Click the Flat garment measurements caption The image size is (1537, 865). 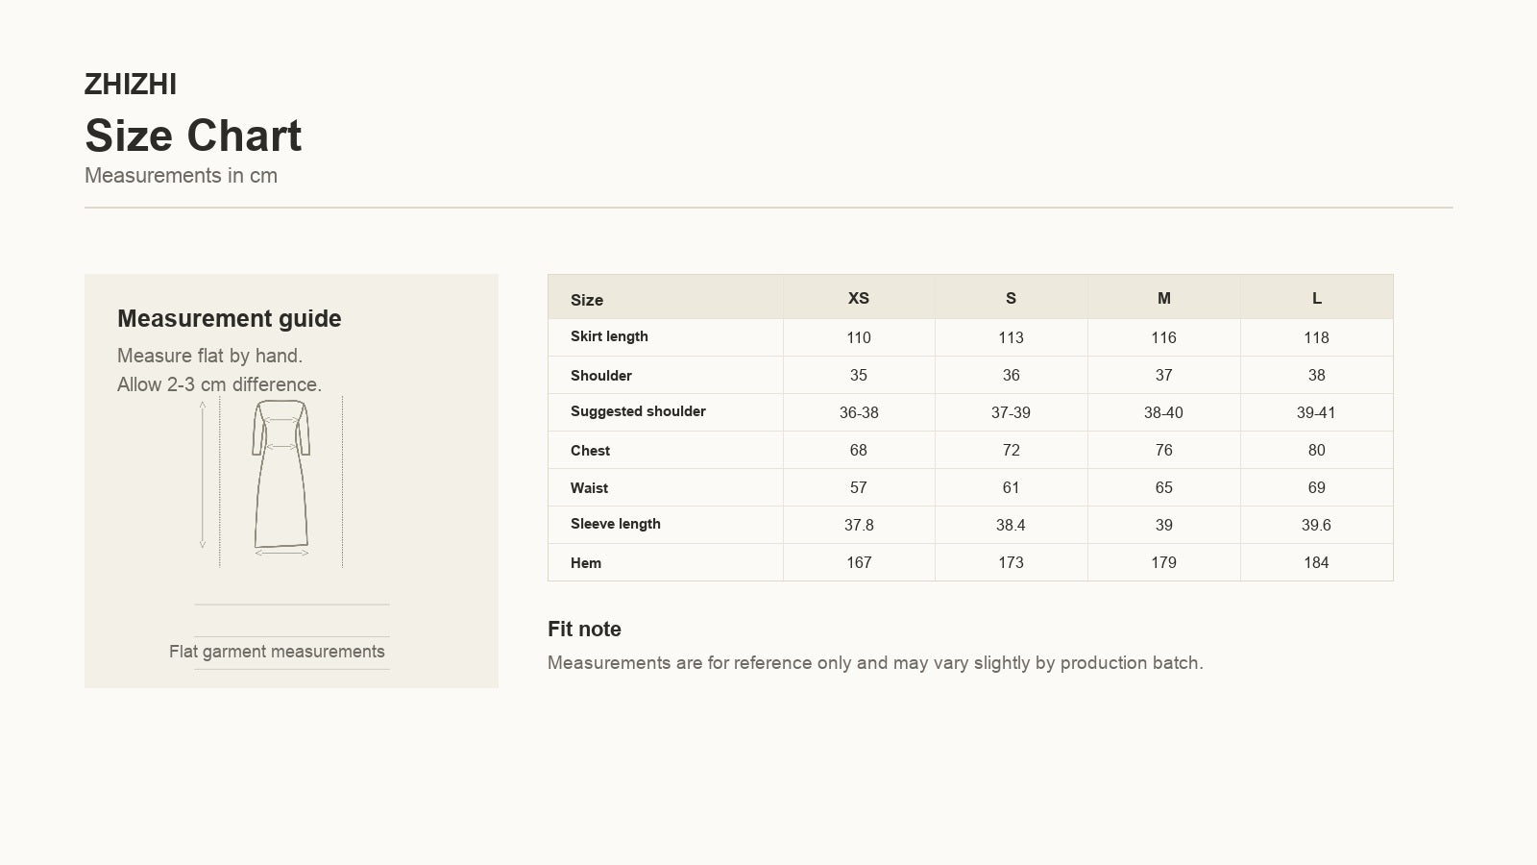(277, 652)
